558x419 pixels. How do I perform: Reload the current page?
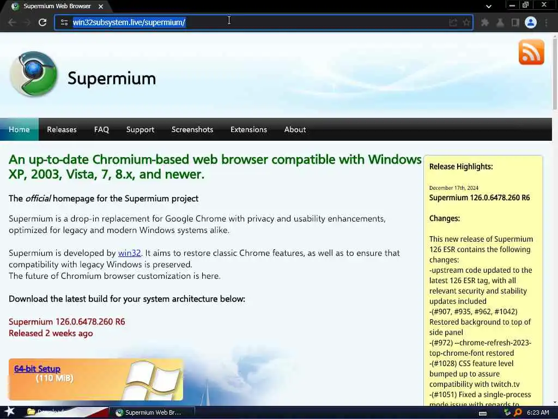click(43, 22)
